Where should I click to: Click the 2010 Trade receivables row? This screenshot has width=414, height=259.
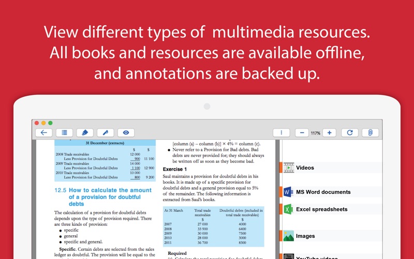coord(98,172)
